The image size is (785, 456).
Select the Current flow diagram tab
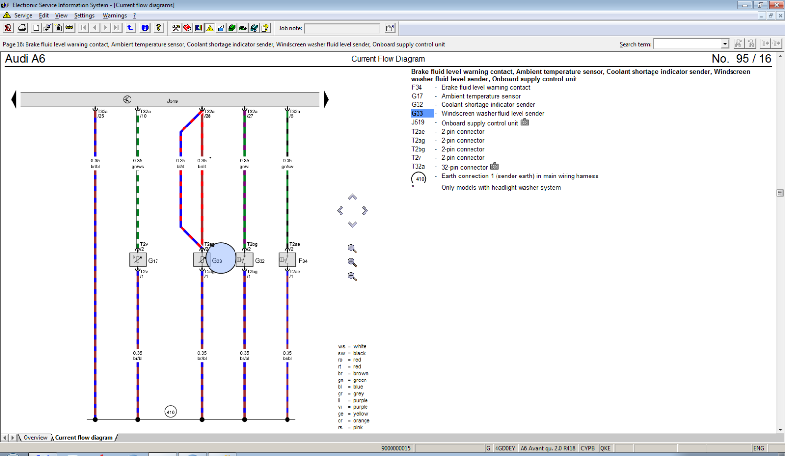point(84,438)
